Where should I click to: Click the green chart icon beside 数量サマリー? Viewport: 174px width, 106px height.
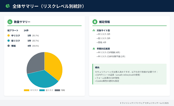point(10,22)
